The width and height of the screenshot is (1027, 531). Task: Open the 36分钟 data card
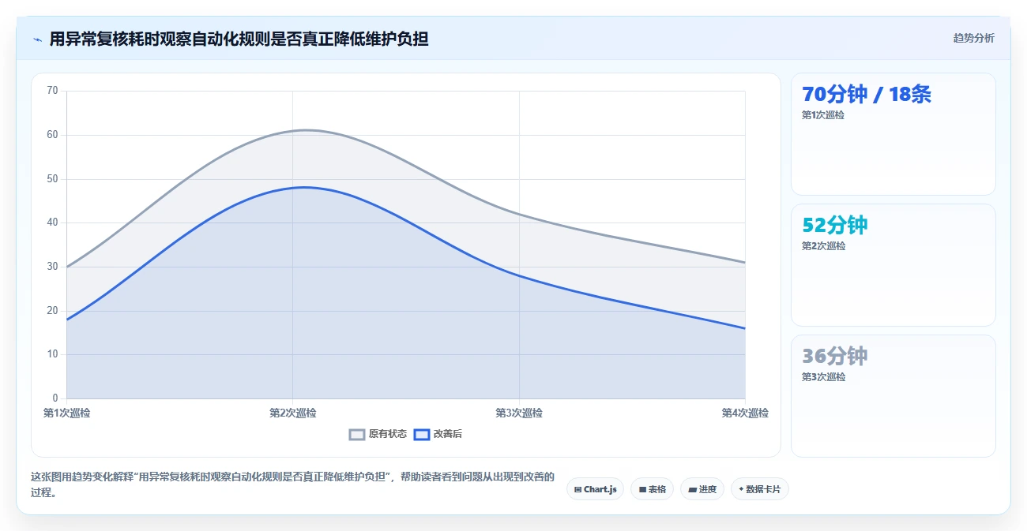pos(893,396)
